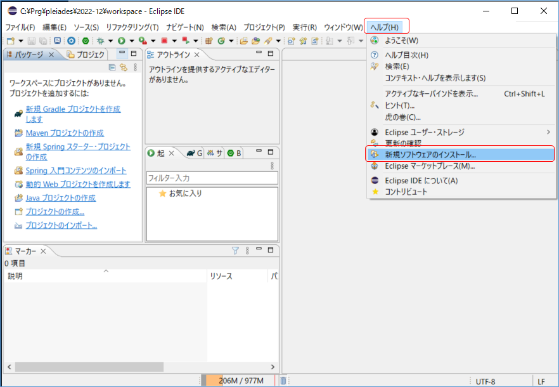Click the Save All toolbar icon
This screenshot has width=559, height=387.
[x=43, y=41]
